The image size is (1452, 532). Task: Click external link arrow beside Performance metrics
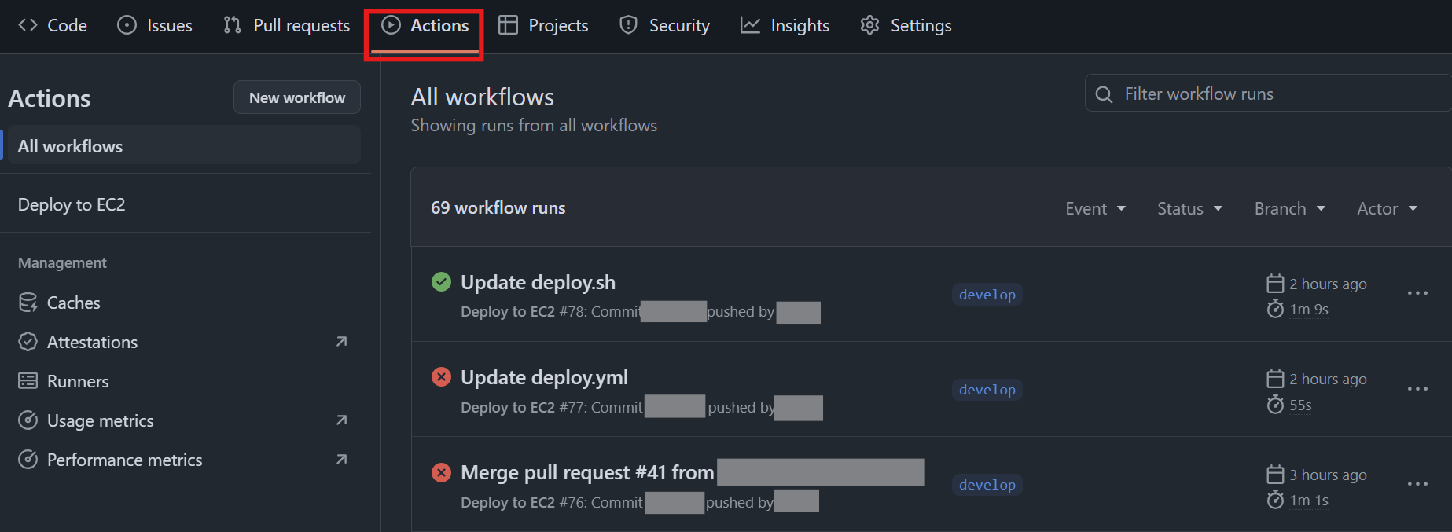(341, 460)
